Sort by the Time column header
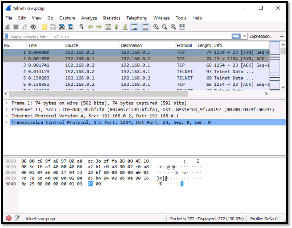The height and width of the screenshot is (228, 292). 45,45
